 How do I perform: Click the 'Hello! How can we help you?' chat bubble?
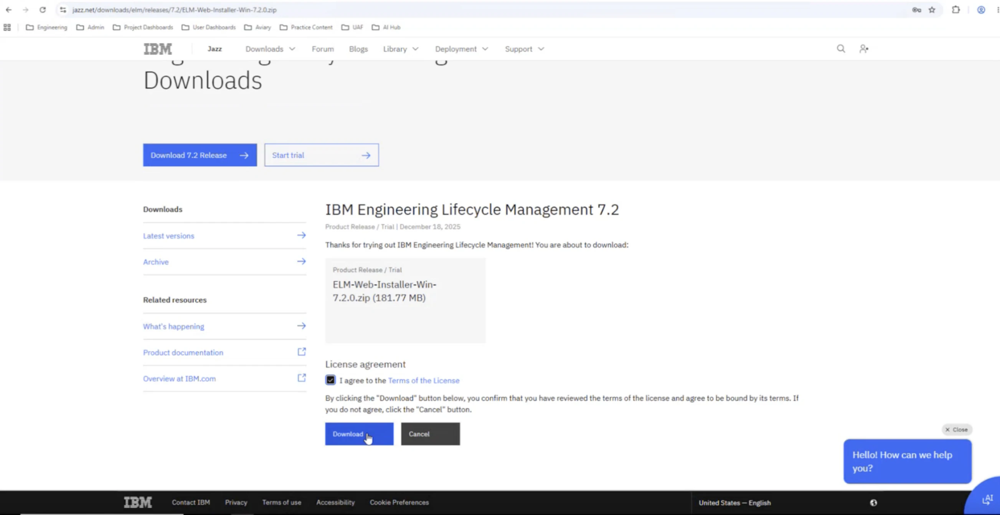tap(907, 461)
